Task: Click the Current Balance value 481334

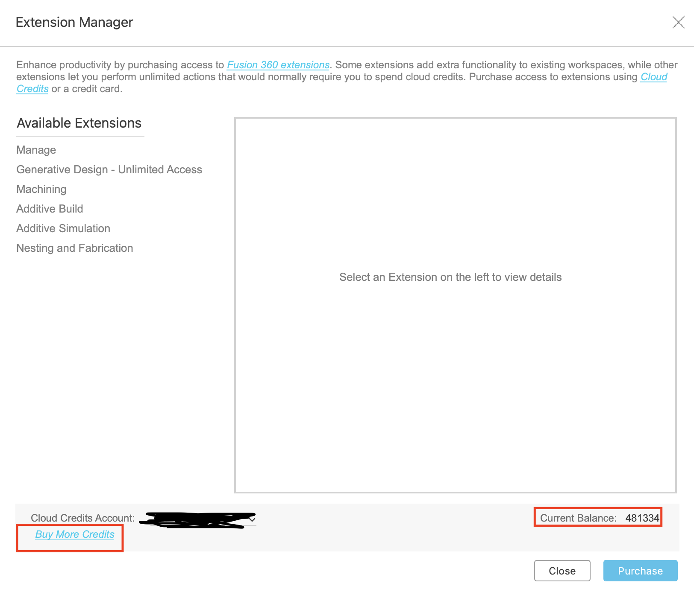Action: point(642,518)
